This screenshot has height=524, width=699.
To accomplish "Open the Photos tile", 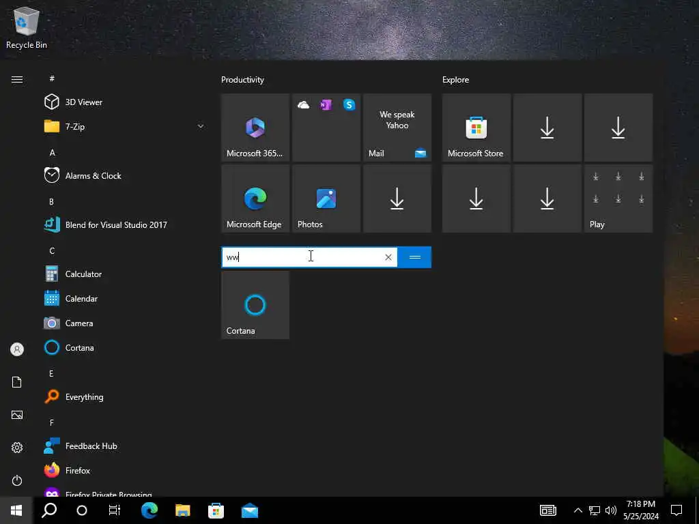I will click(326, 199).
